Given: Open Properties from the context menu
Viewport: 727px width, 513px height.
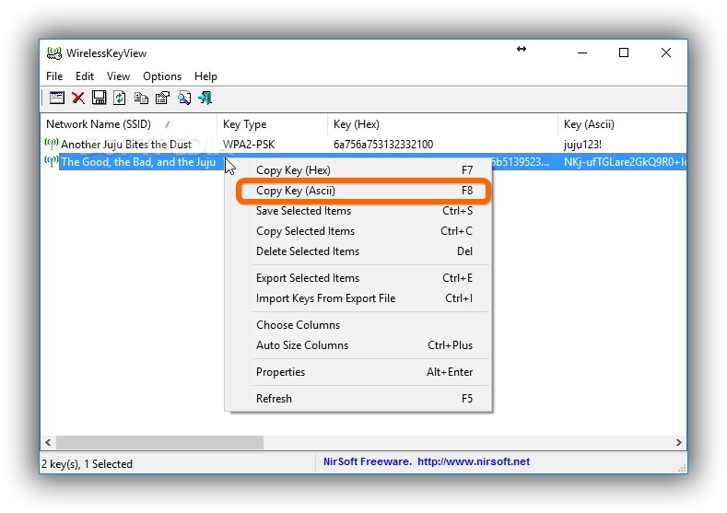Looking at the screenshot, I should pyautogui.click(x=358, y=372).
